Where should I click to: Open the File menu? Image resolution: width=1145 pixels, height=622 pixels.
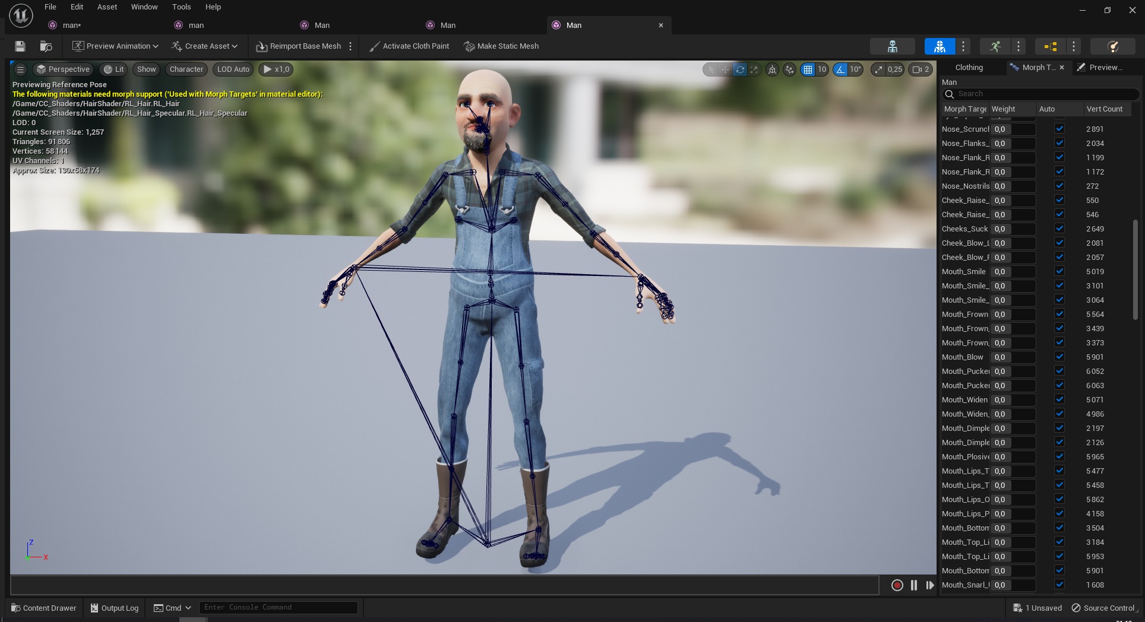pyautogui.click(x=50, y=7)
